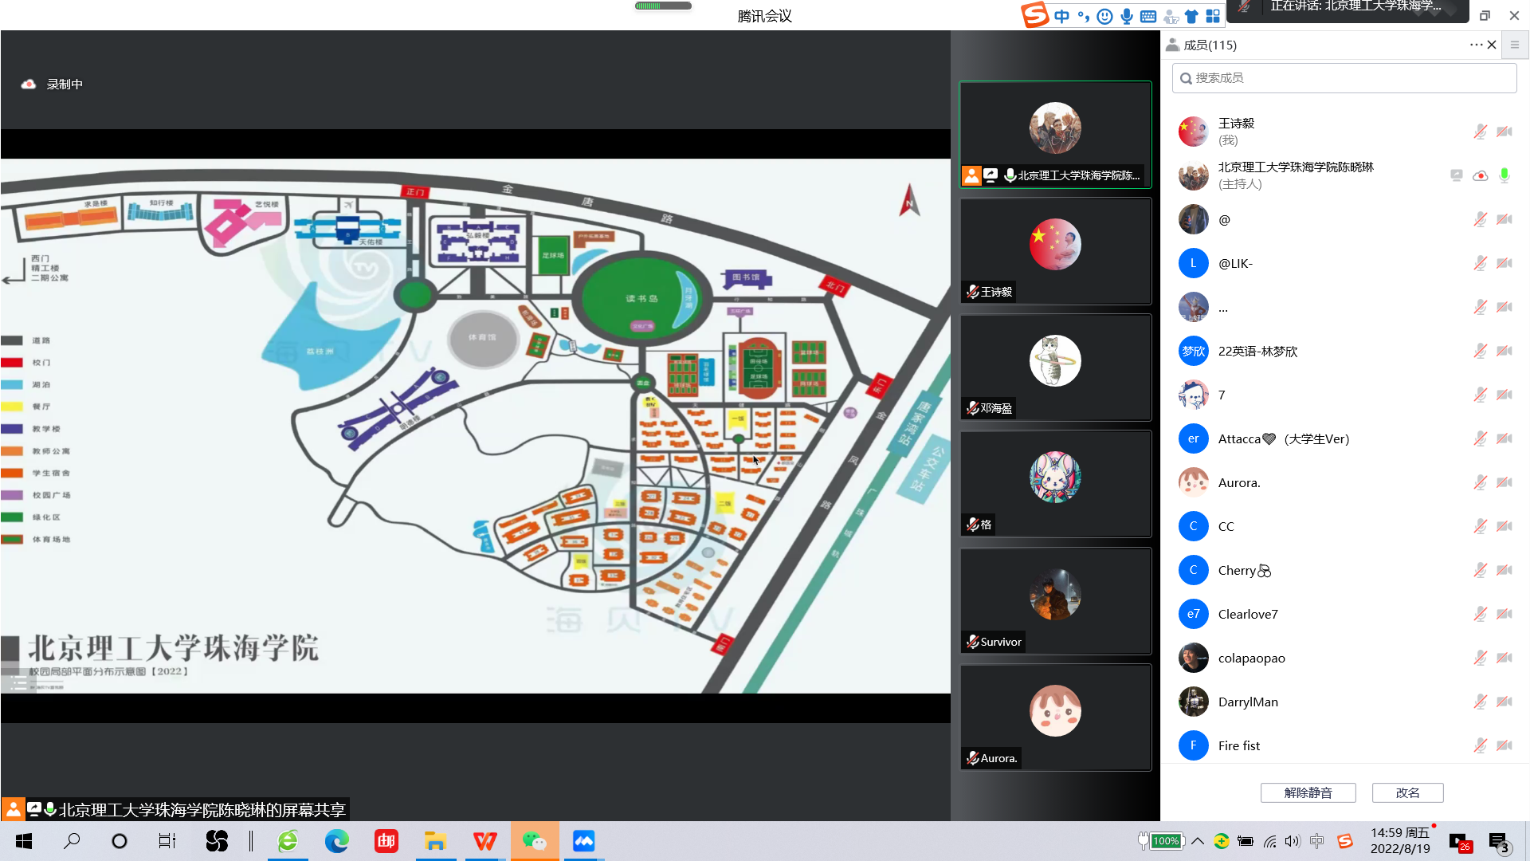
Task: Click the cloud recording indicator icon
Action: click(29, 84)
